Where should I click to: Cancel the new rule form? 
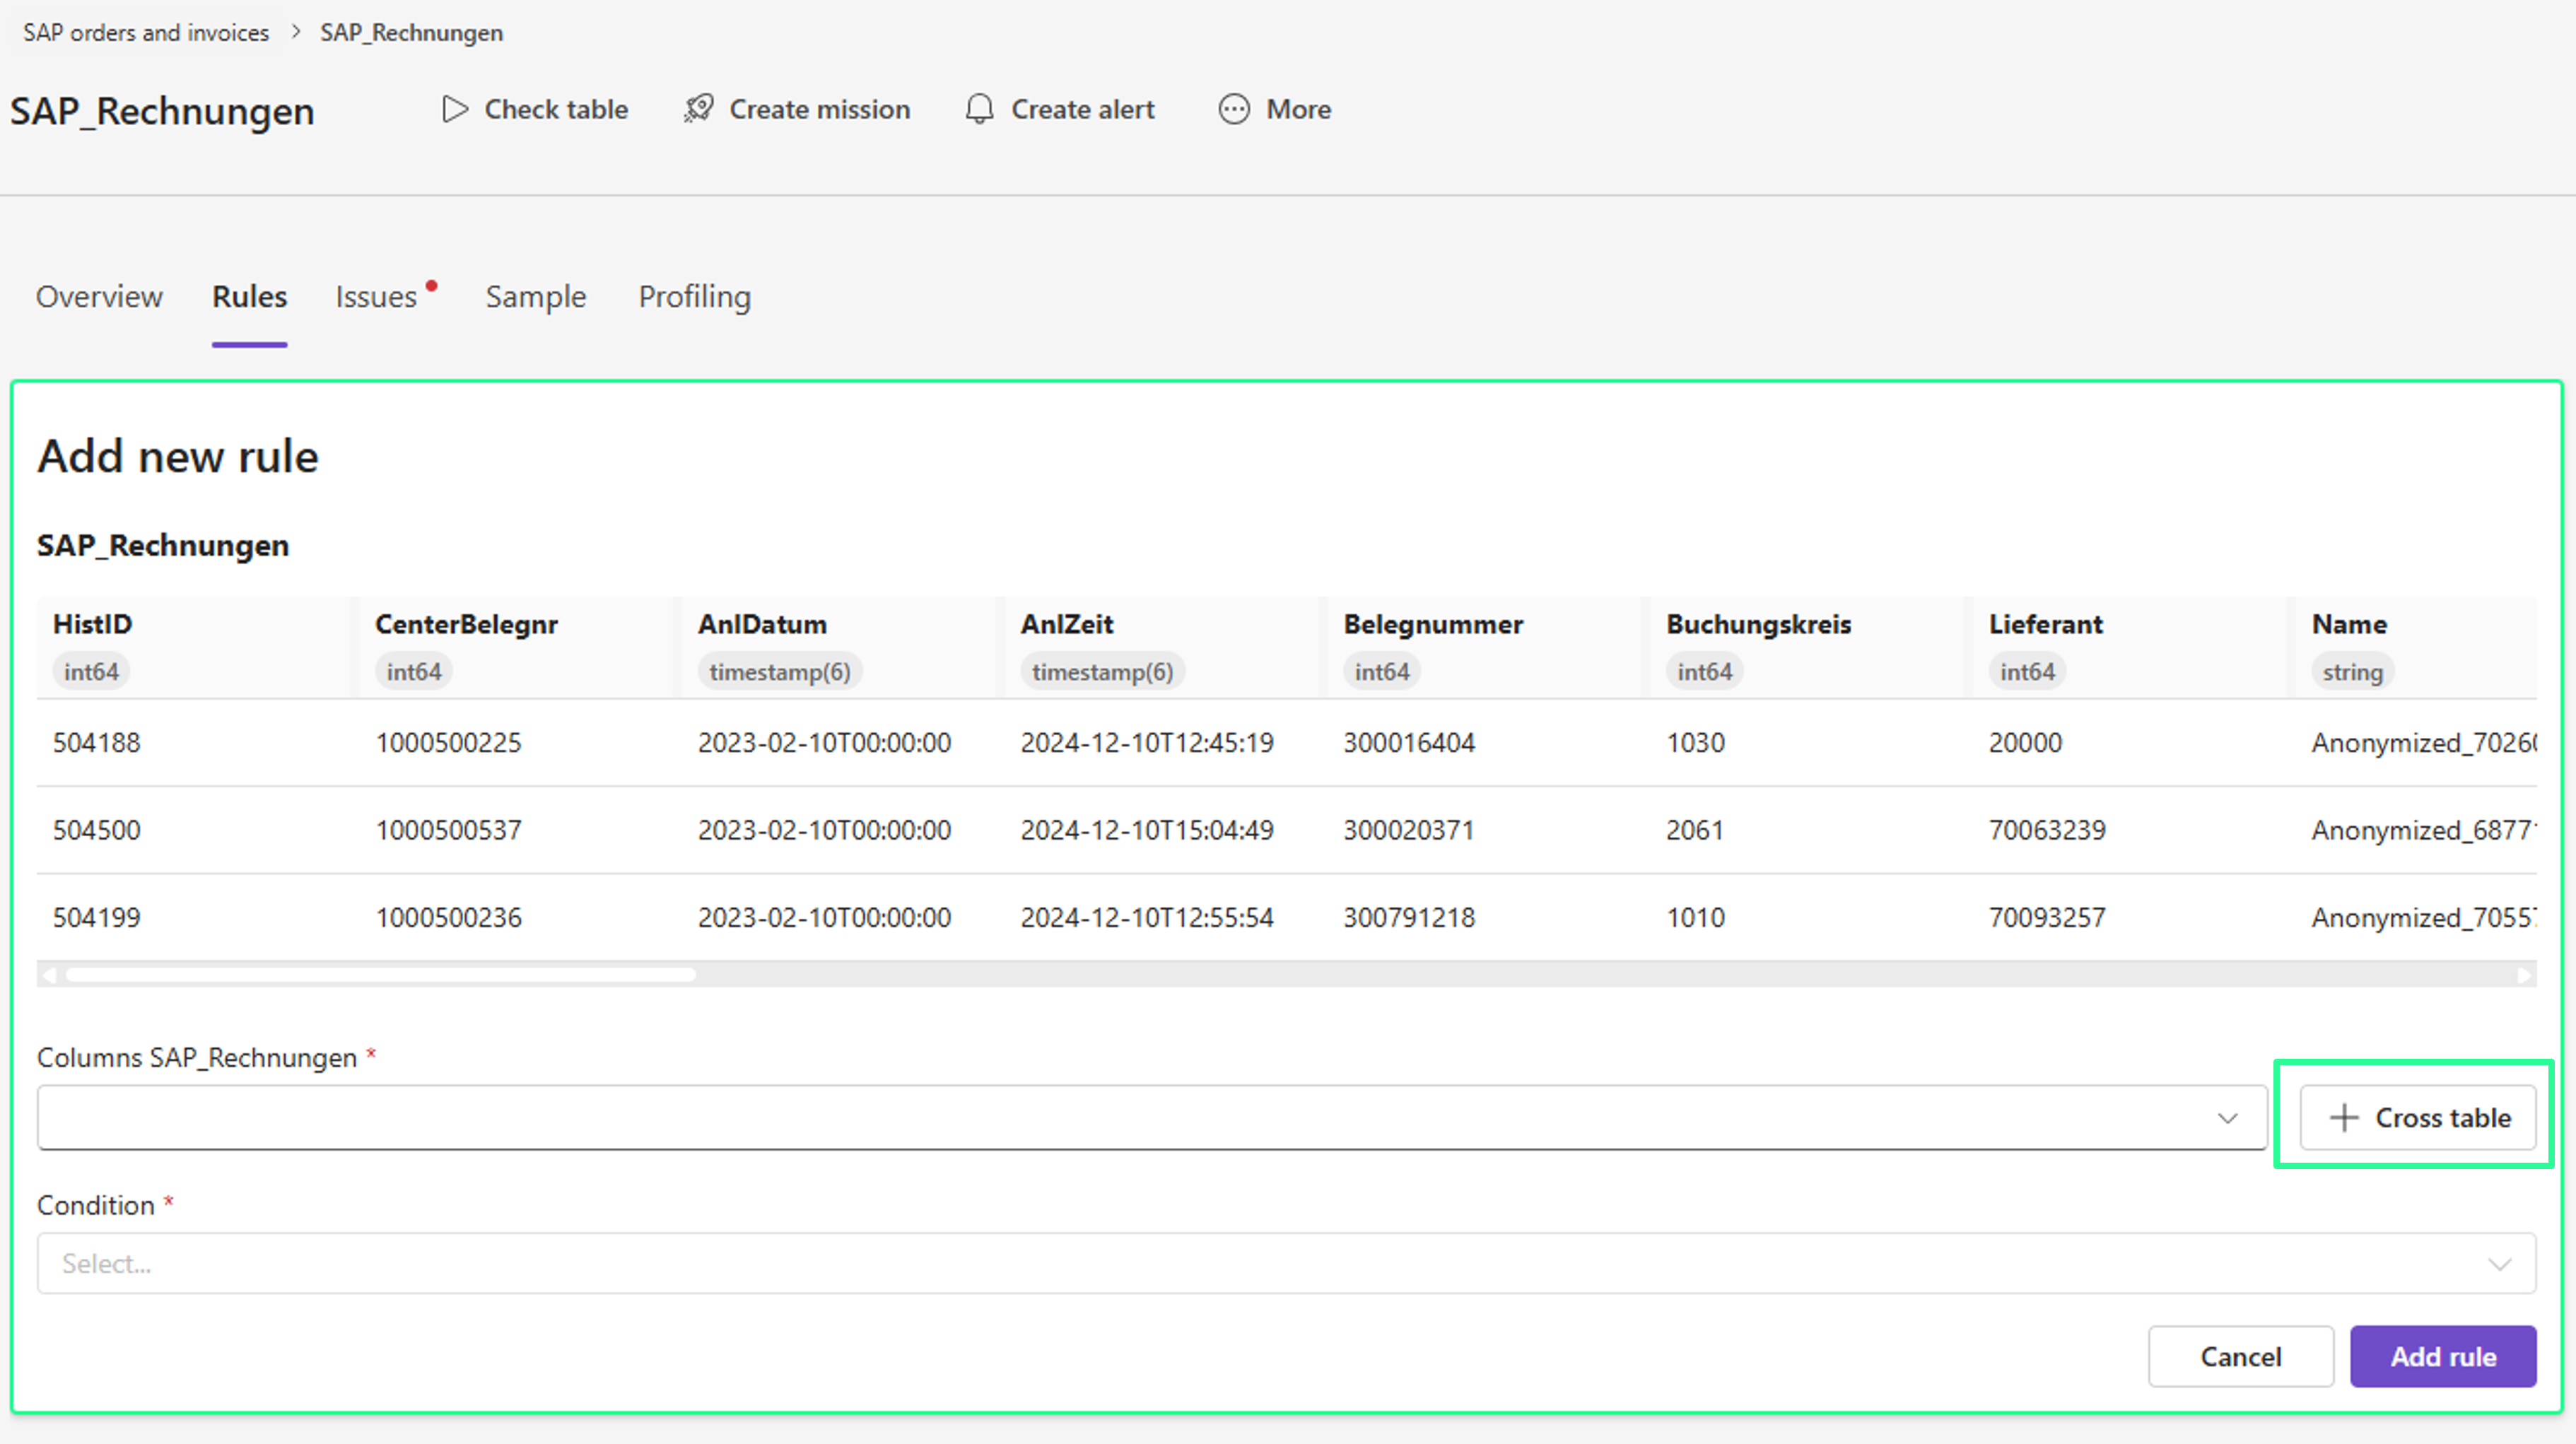2240,1357
